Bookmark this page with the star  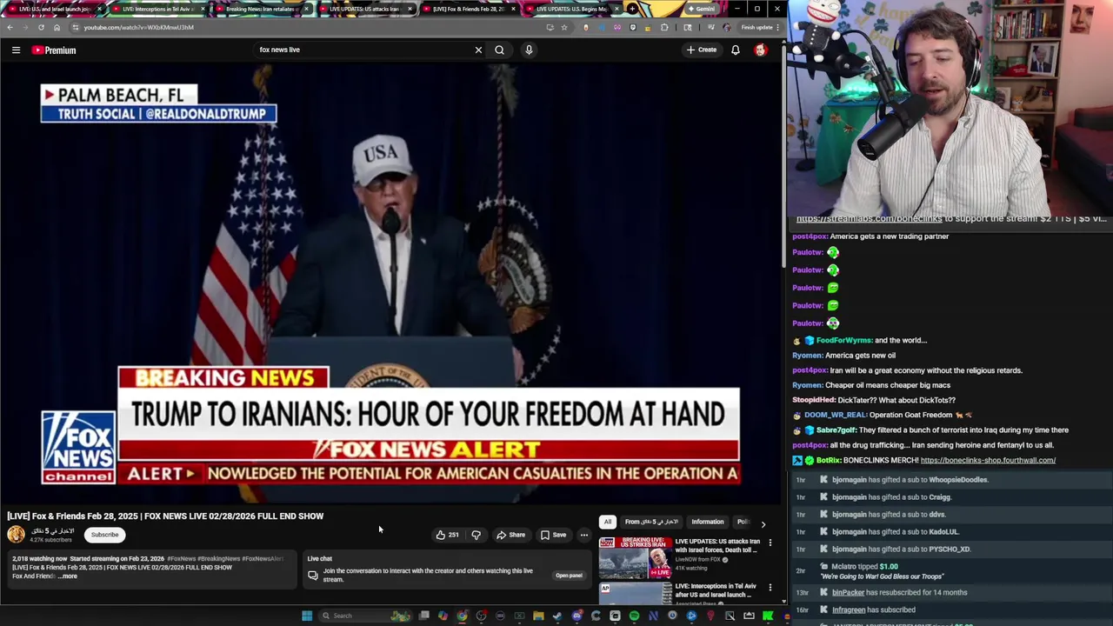563,27
